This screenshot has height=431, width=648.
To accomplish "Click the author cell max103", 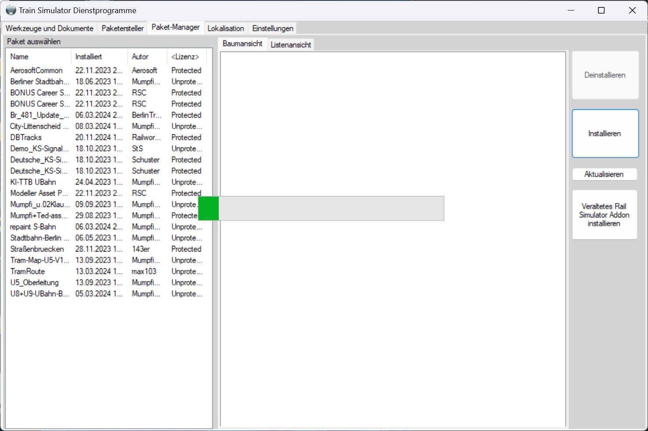I will pos(144,271).
